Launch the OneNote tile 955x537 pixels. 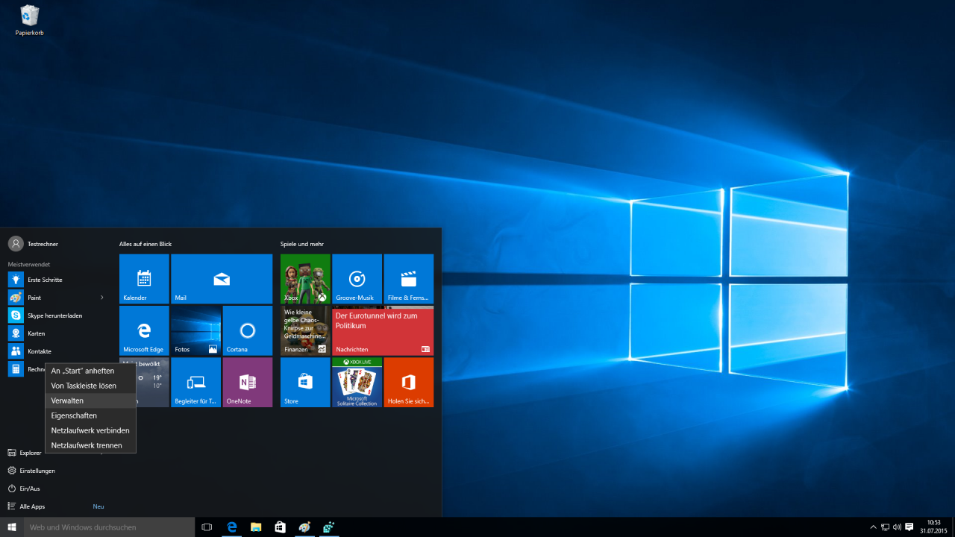point(248,383)
